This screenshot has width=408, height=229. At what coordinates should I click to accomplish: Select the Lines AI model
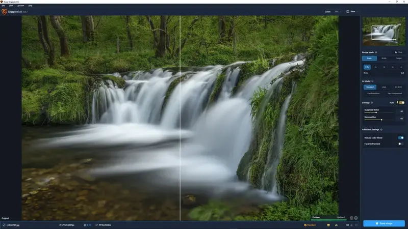click(x=384, y=87)
